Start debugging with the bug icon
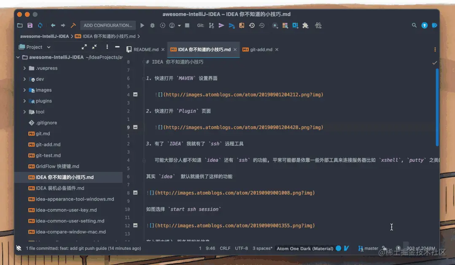Viewport: 455px width, 265px height. (x=152, y=26)
